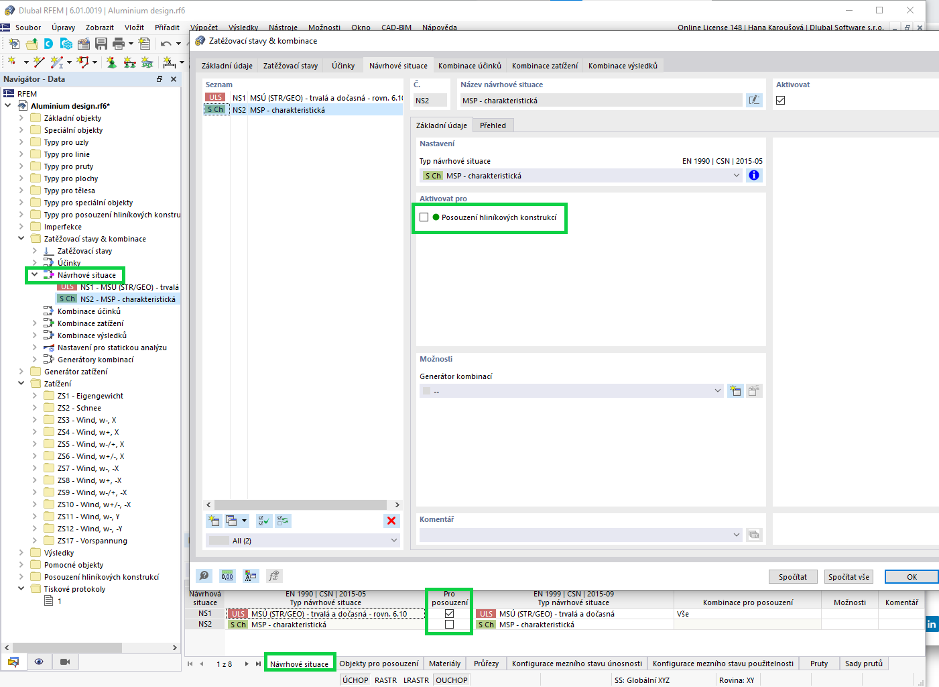
Task: Click the edit name icon beside MSP name
Action: click(x=754, y=100)
